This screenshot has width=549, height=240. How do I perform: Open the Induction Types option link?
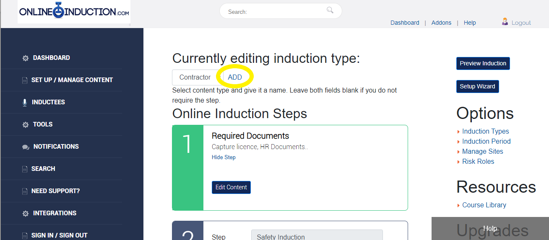tap(486, 131)
